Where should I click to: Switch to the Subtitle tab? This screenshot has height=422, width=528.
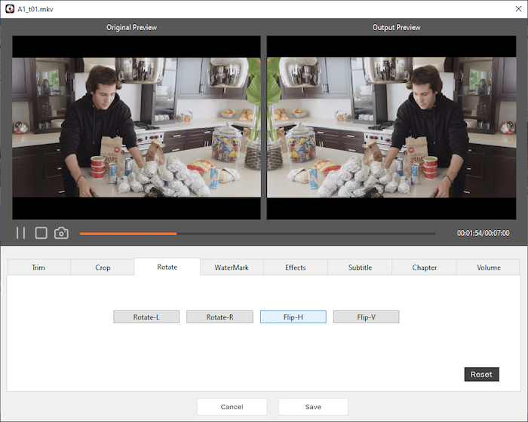click(x=360, y=268)
